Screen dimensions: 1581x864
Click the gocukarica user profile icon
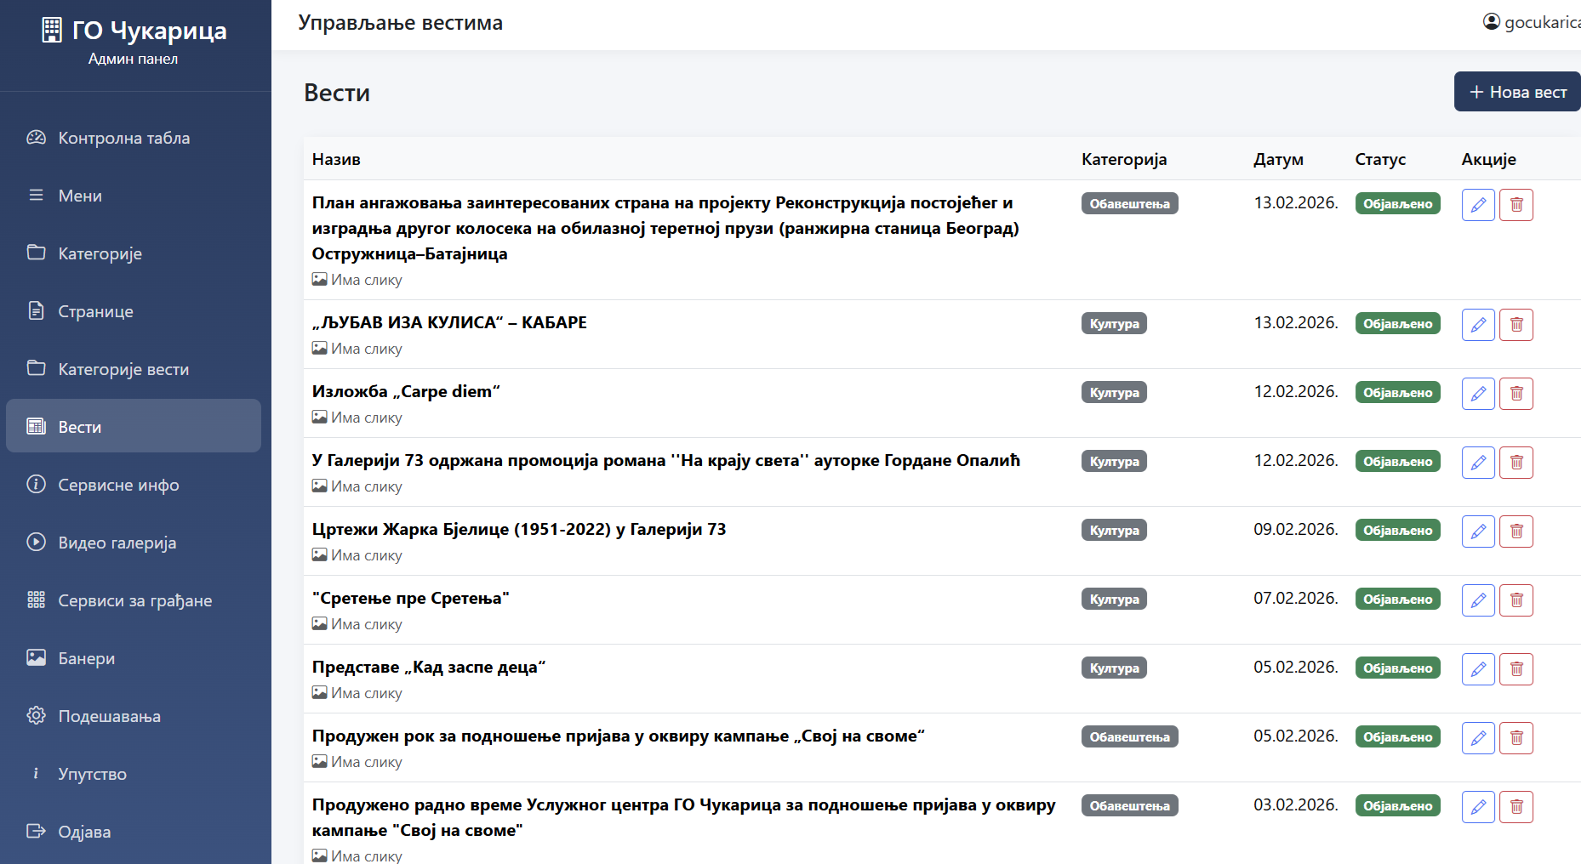coord(1491,22)
